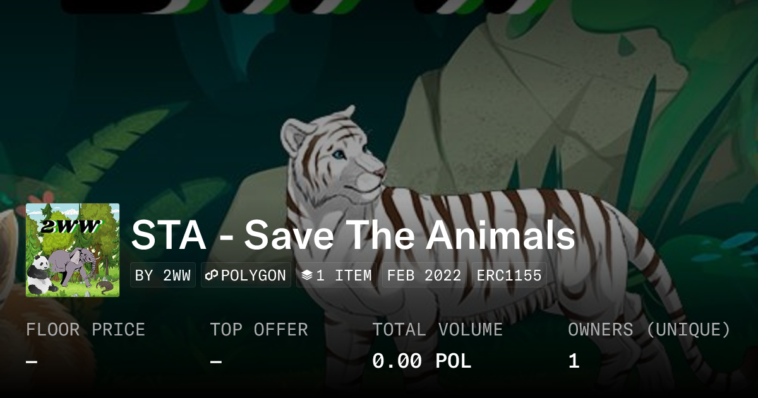This screenshot has width=758, height=398.
Task: Click the stacked layers items icon
Action: point(307,275)
